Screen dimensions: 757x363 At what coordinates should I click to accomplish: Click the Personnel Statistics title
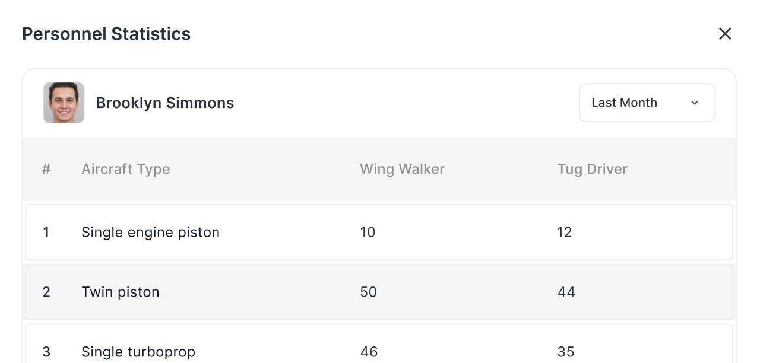point(106,34)
